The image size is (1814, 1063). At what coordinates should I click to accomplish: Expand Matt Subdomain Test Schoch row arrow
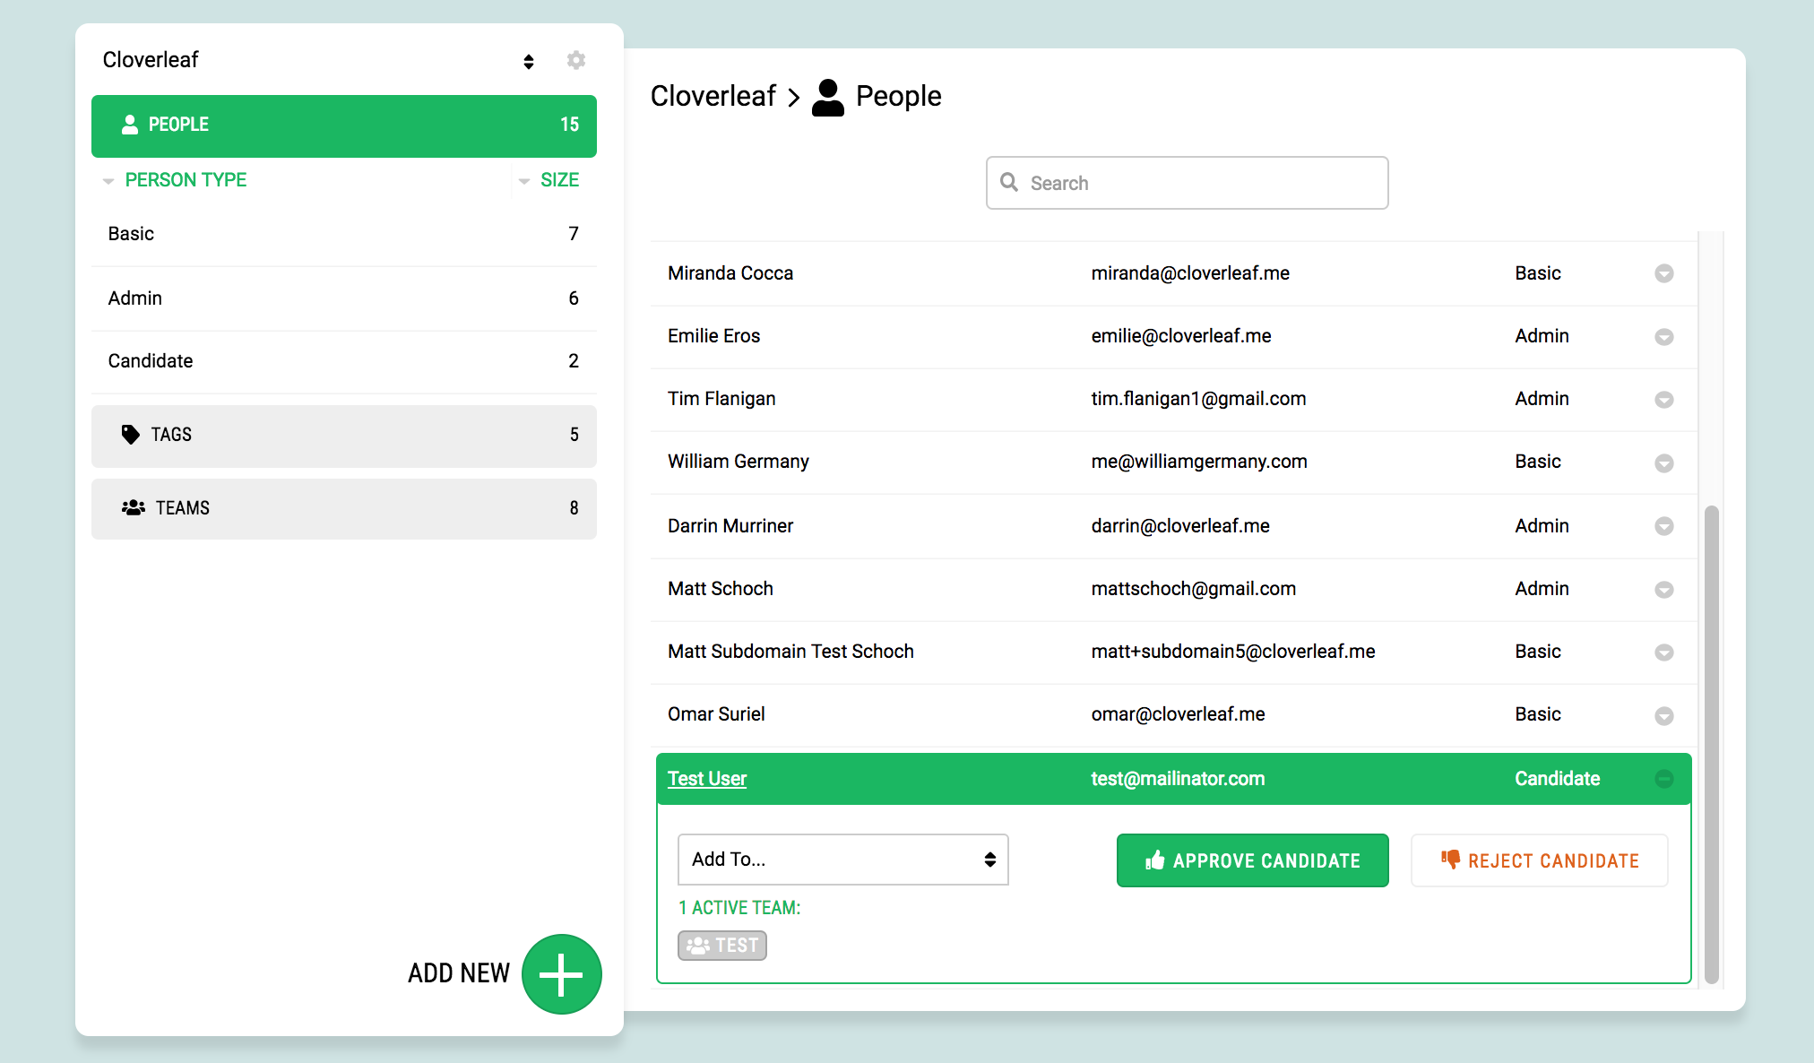[x=1664, y=652]
